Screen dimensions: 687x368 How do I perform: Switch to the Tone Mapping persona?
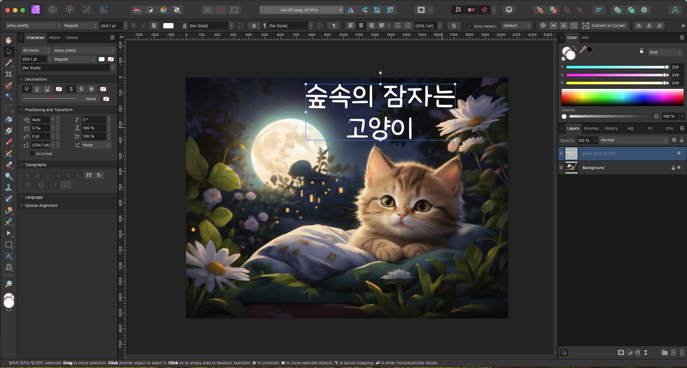tap(87, 10)
